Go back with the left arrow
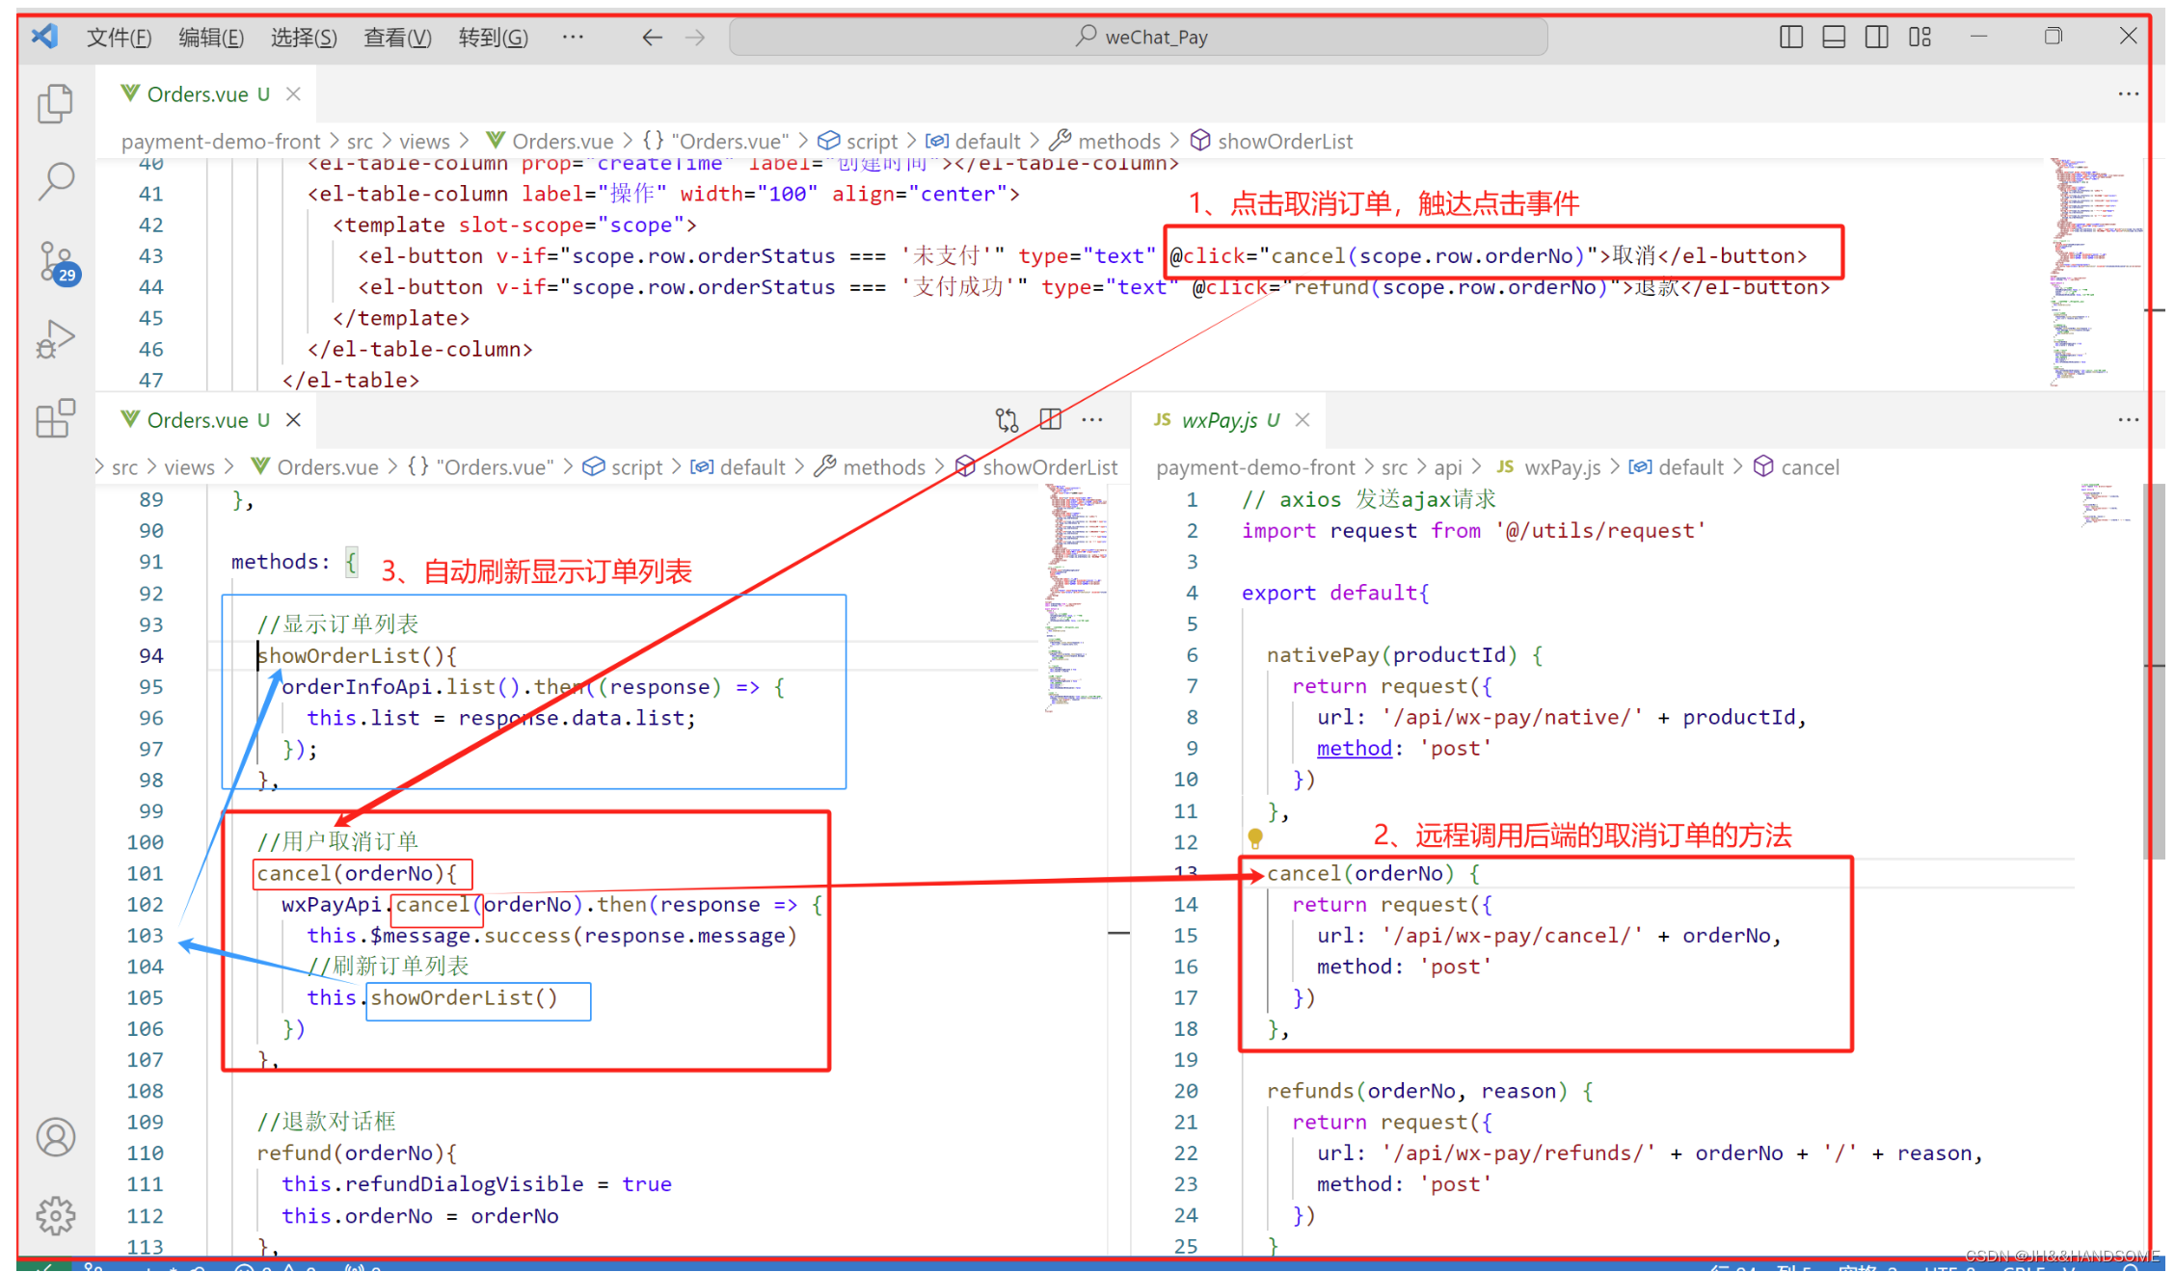This screenshot has height=1272, width=2175. point(652,37)
